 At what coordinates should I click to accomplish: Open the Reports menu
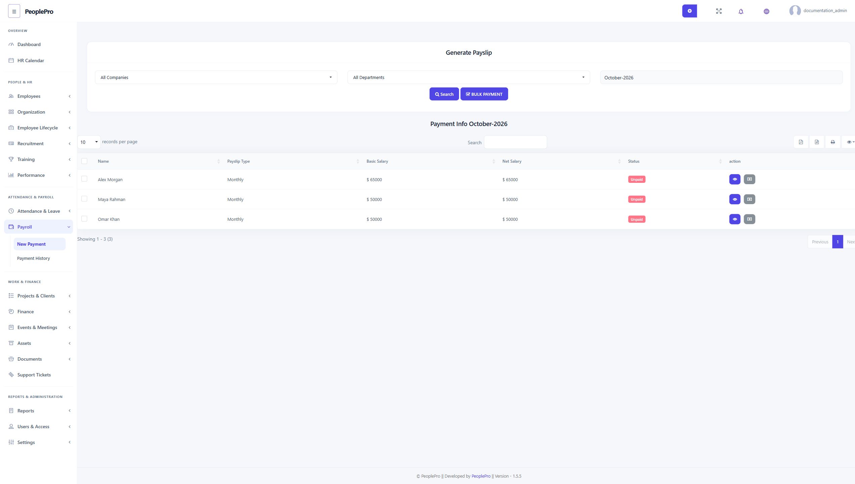click(x=39, y=411)
